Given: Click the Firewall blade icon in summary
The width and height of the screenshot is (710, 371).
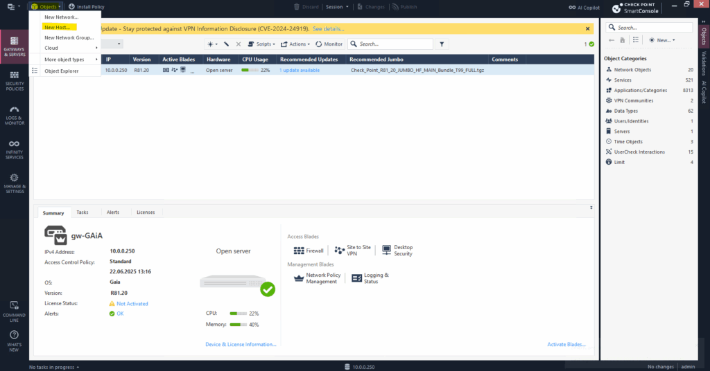Looking at the screenshot, I should point(299,251).
